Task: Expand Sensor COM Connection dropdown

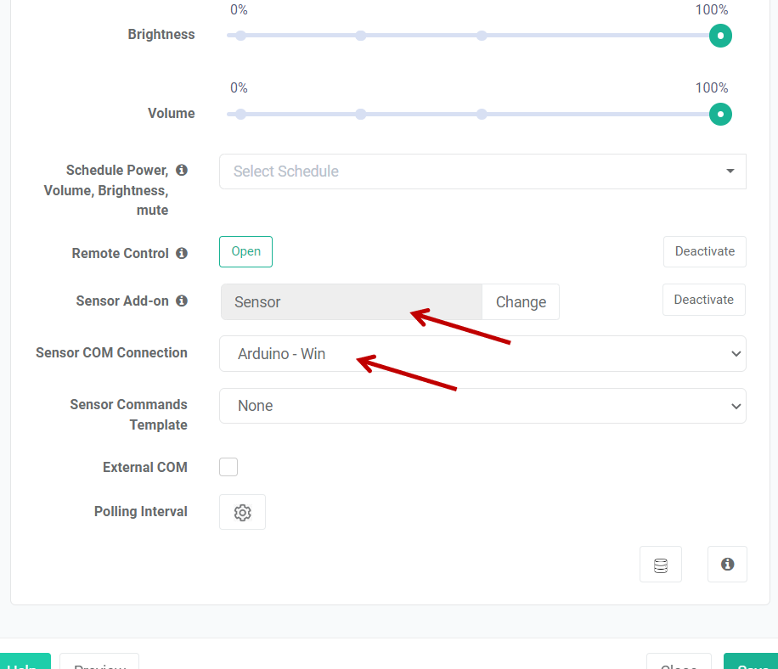Action: click(482, 354)
